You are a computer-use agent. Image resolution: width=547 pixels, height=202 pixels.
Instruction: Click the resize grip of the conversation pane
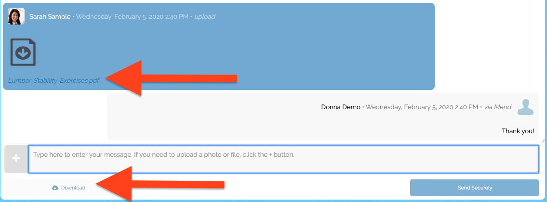[543, 140]
